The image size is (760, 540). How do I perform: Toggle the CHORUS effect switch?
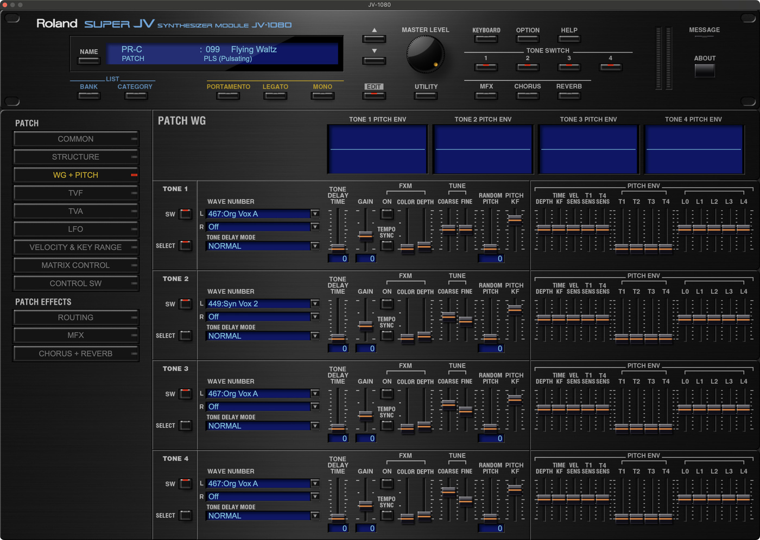pos(528,96)
